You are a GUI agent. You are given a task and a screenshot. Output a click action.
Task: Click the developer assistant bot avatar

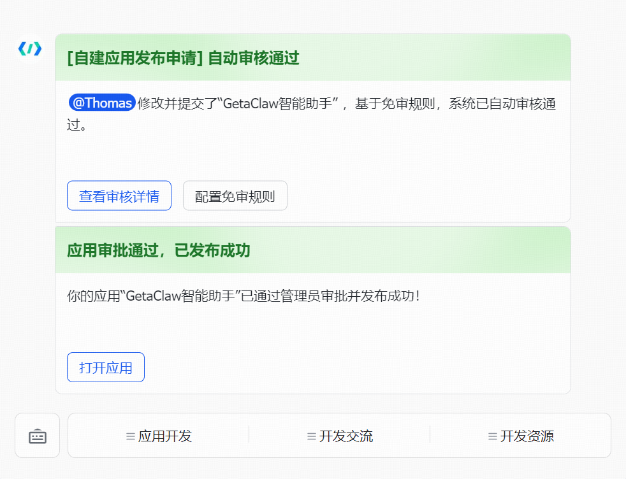(x=30, y=48)
